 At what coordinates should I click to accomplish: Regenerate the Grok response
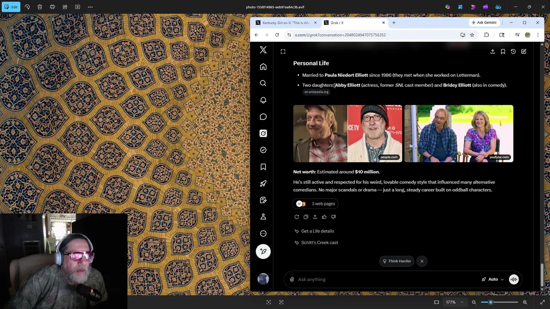click(x=297, y=217)
